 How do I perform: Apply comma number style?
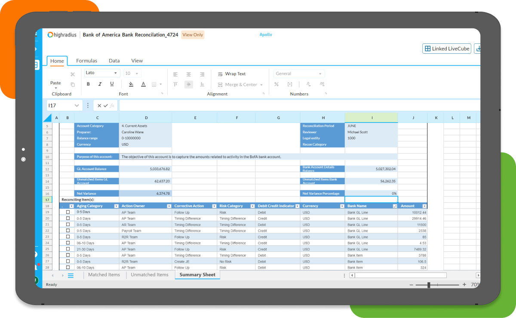290,84
